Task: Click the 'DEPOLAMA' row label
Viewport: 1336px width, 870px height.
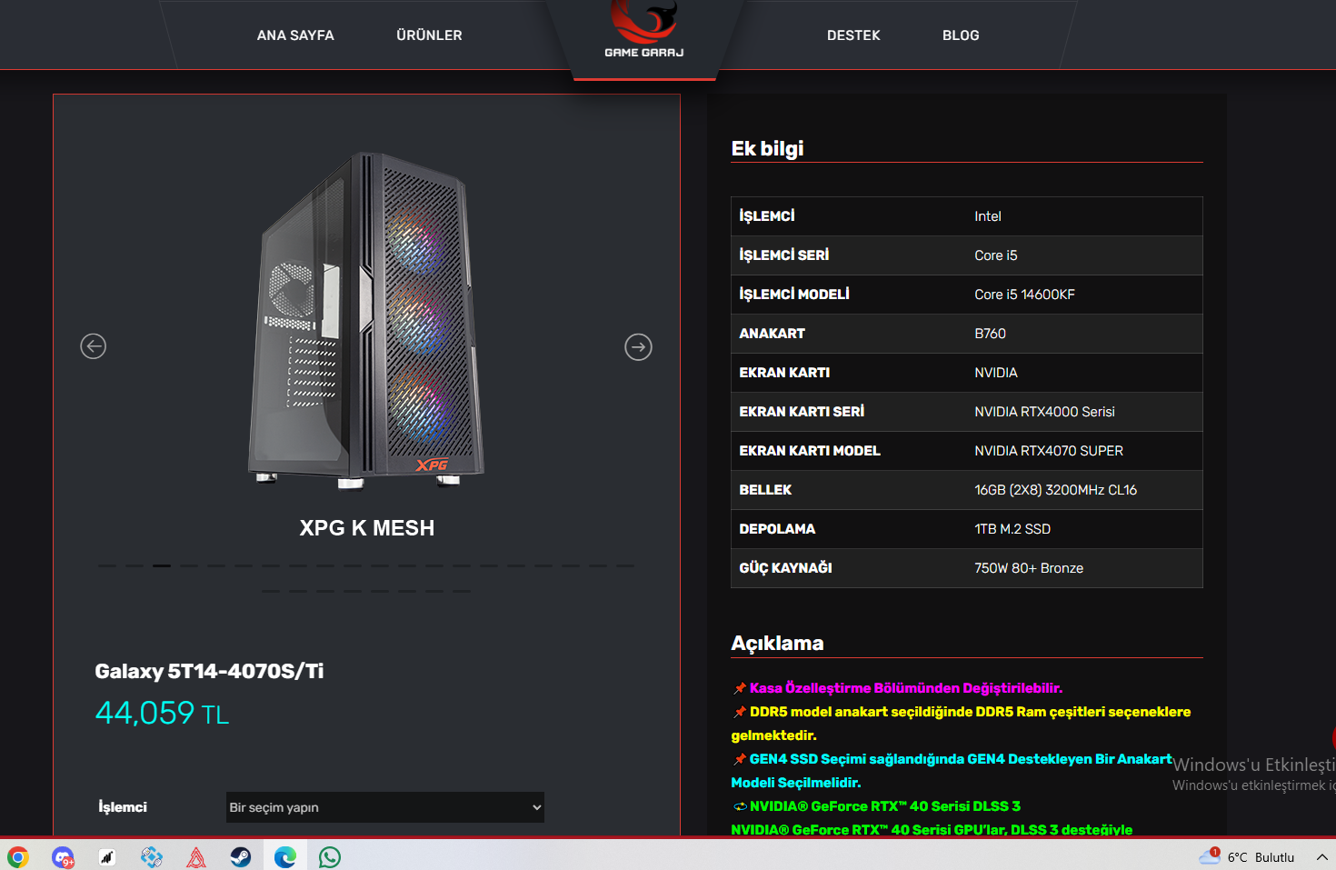Action: tap(777, 529)
